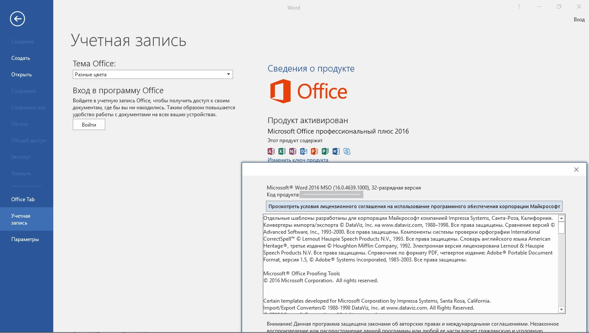The height and width of the screenshot is (333, 589).
Task: Click the Excel product icon
Action: 282,151
